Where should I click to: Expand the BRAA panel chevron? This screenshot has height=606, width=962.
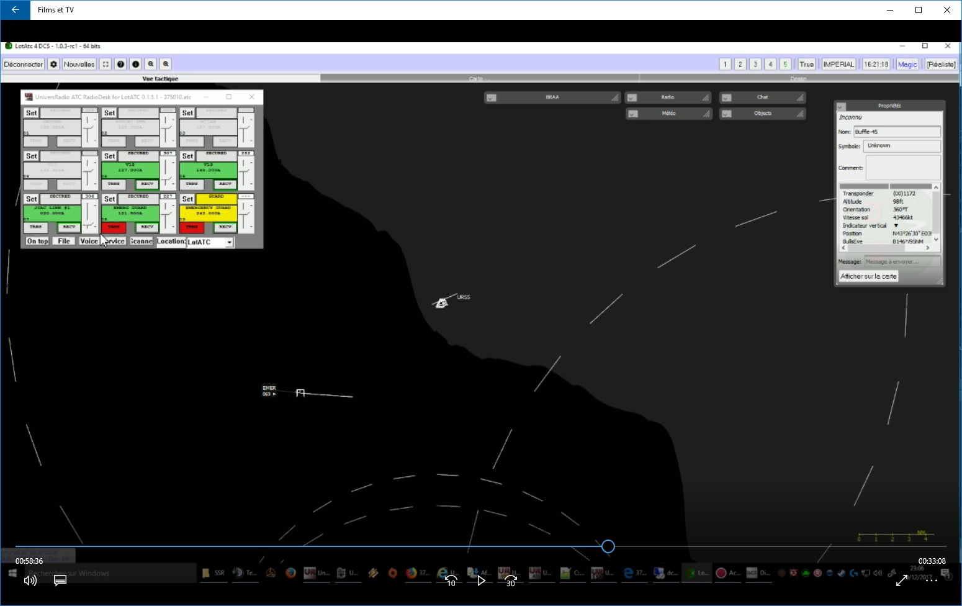coord(491,97)
